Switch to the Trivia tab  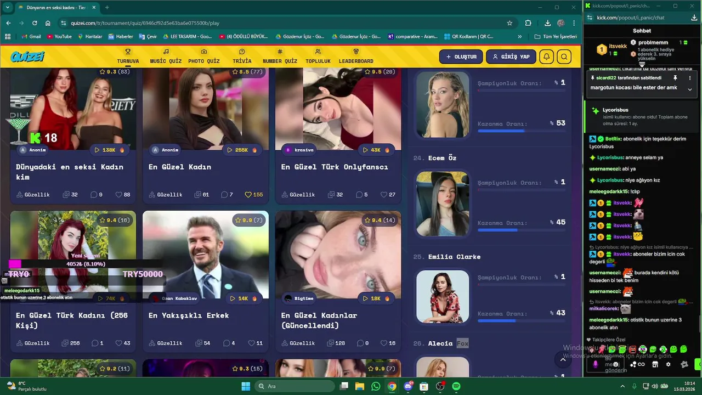click(x=242, y=57)
